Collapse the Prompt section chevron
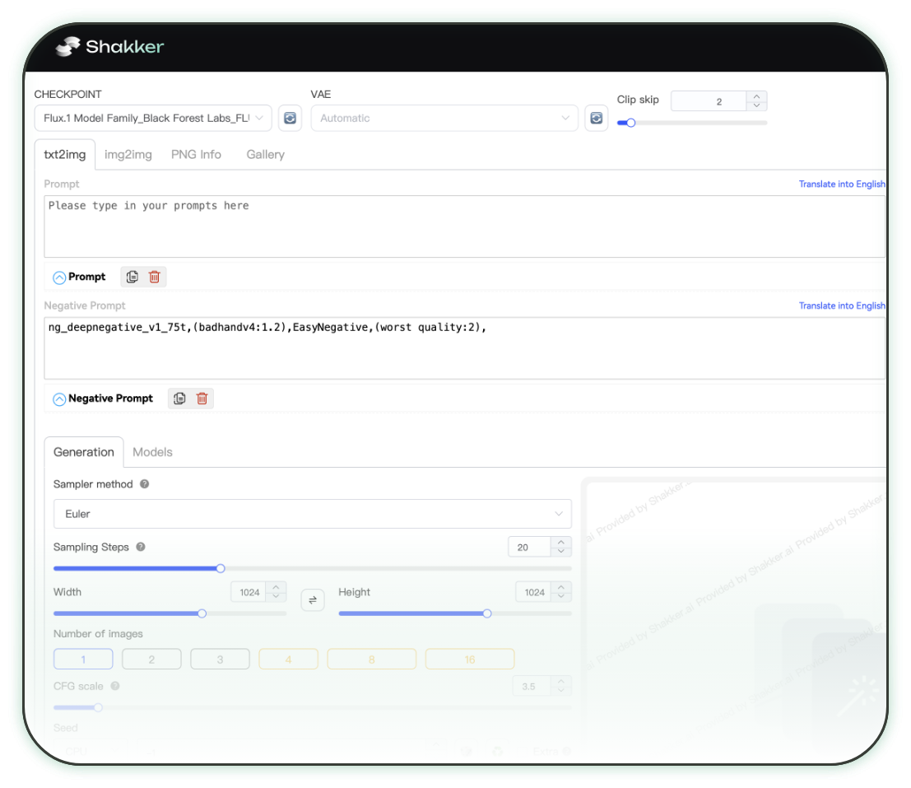 [x=59, y=277]
